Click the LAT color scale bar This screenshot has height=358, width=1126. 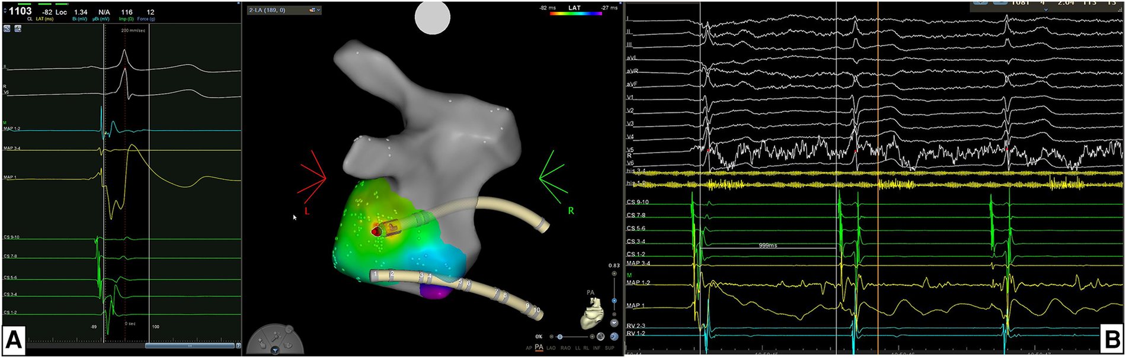[x=575, y=14]
